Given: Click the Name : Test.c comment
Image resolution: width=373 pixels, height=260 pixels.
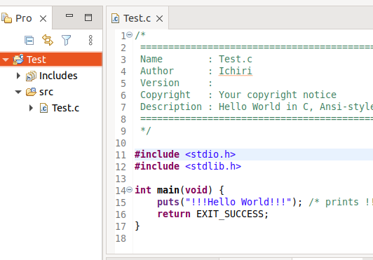Looking at the screenshot, I should [x=196, y=60].
